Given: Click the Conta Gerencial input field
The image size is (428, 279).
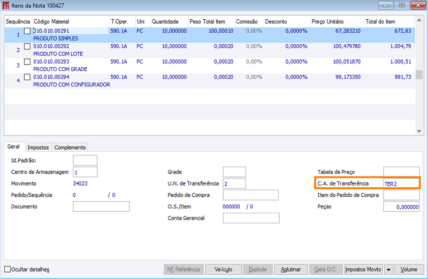Looking at the screenshot, I should click(251, 218).
